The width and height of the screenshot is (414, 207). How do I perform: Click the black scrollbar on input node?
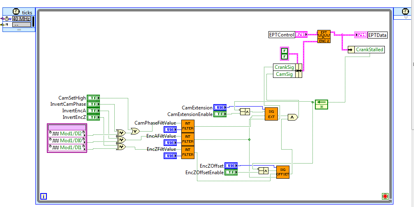[33, 22]
